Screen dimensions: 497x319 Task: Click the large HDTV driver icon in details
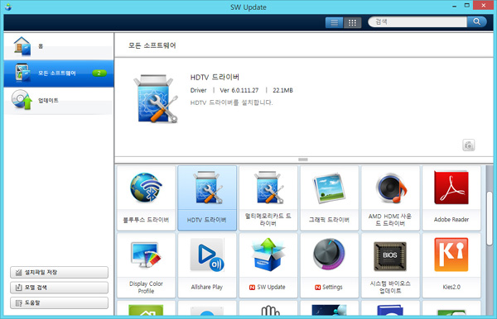(x=156, y=99)
